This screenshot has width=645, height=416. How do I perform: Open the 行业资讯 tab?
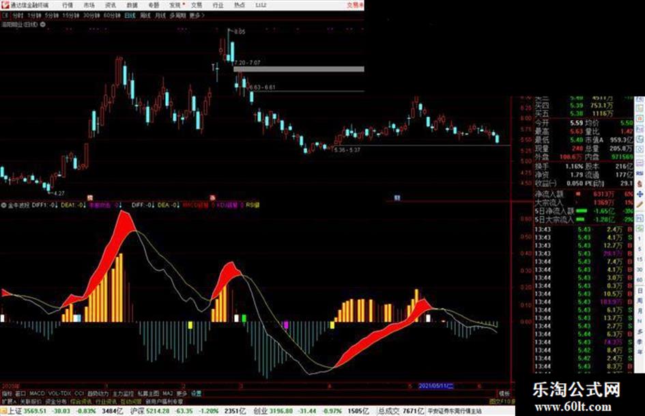[106, 401]
